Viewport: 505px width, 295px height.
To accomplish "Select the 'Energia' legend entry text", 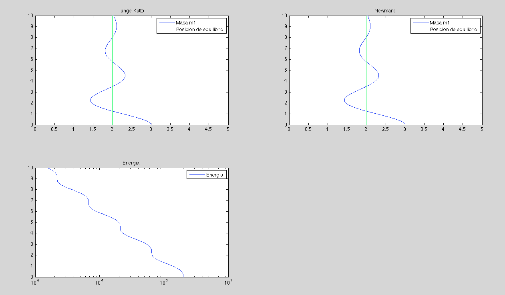I will (214, 175).
